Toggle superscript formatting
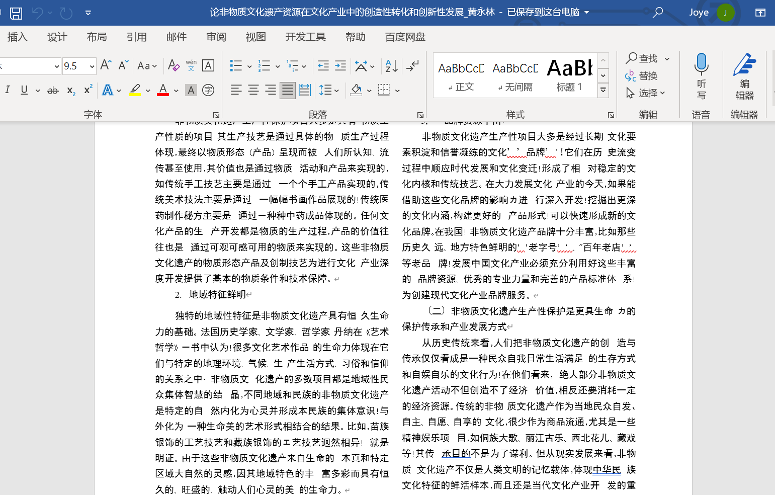This screenshot has width=775, height=495. point(88,90)
